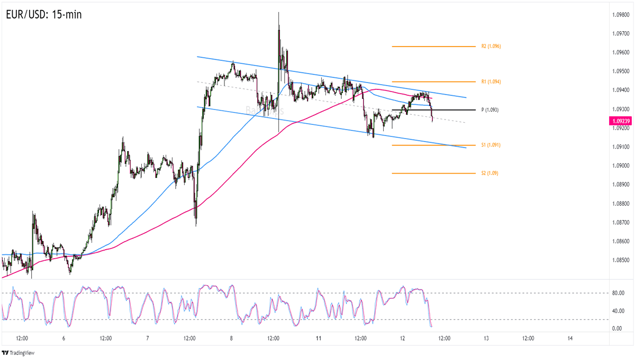Screen dimensions: 635x357
Task: Click date label 13 on time axis
Action: click(x=486, y=338)
